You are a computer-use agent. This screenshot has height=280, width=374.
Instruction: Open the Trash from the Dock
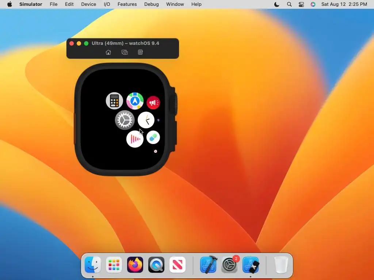[282, 265]
